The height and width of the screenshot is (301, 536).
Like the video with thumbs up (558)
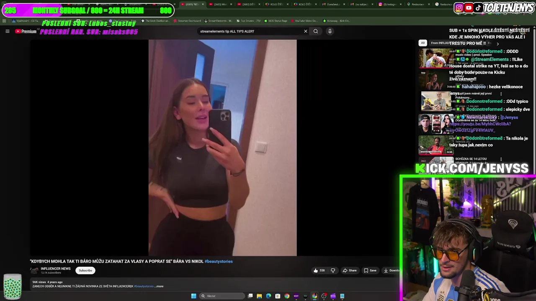pos(319,270)
